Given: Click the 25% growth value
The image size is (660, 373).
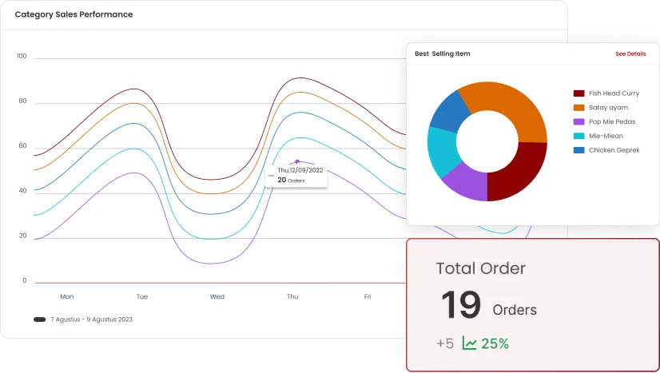Looking at the screenshot, I should (x=495, y=344).
